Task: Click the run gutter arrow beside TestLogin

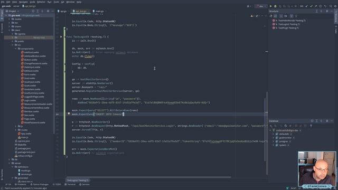Action: point(61,37)
